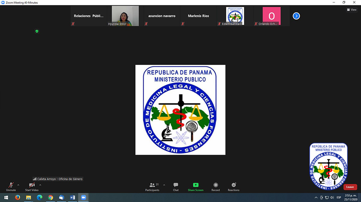
Task: Open the Reactions menu
Action: pos(233,187)
